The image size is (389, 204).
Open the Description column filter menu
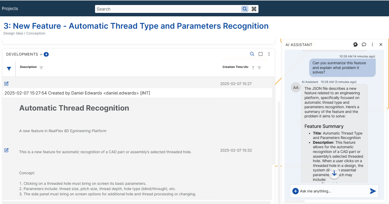coord(41,68)
